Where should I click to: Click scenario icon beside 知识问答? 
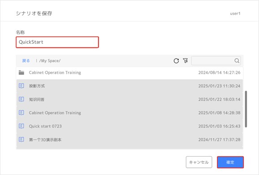22,99
